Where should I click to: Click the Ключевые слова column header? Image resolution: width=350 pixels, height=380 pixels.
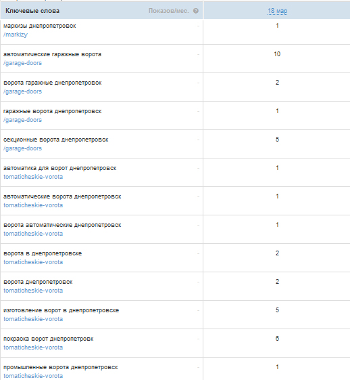point(32,11)
